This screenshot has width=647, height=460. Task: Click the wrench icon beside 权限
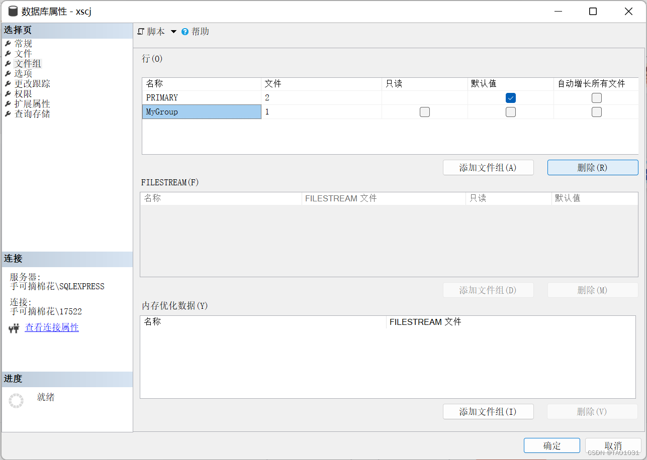tap(8, 94)
